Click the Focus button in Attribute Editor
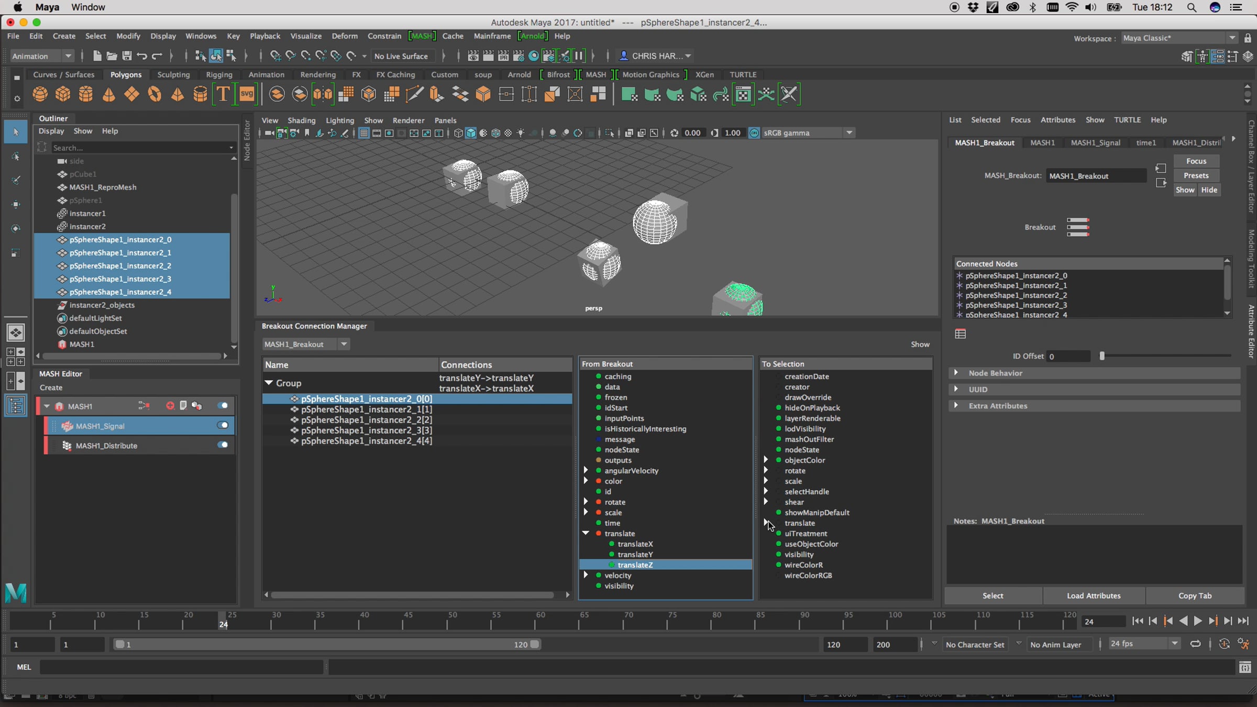This screenshot has width=1257, height=707. click(1196, 161)
